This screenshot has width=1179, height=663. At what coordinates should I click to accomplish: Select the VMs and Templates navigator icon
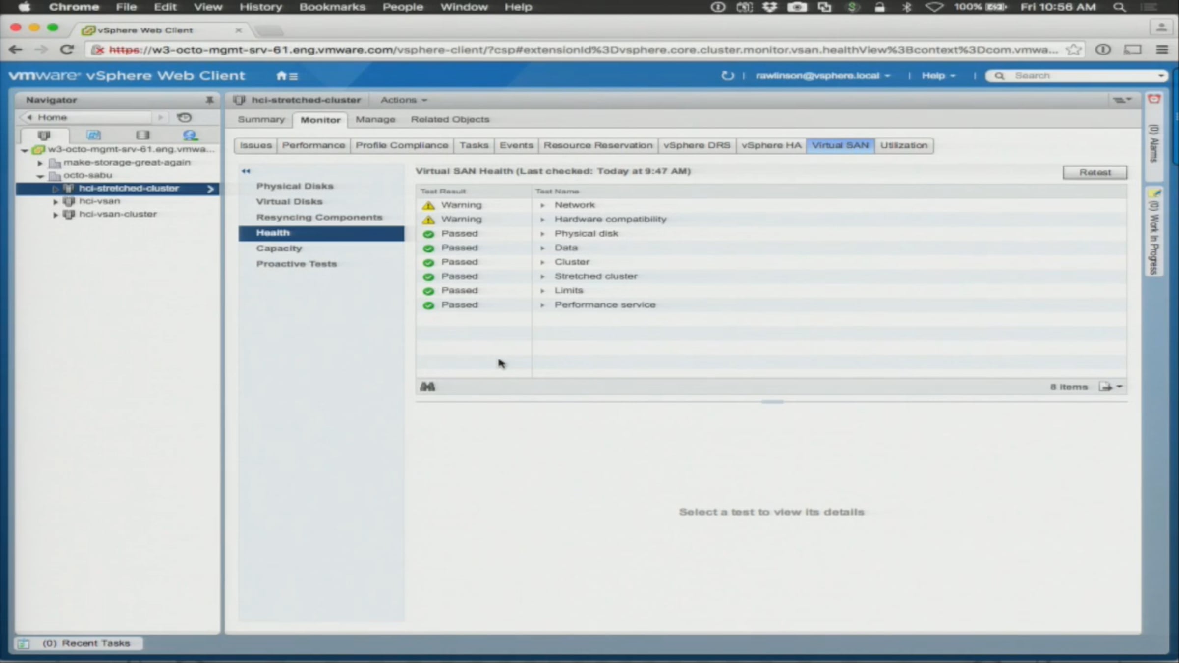93,135
